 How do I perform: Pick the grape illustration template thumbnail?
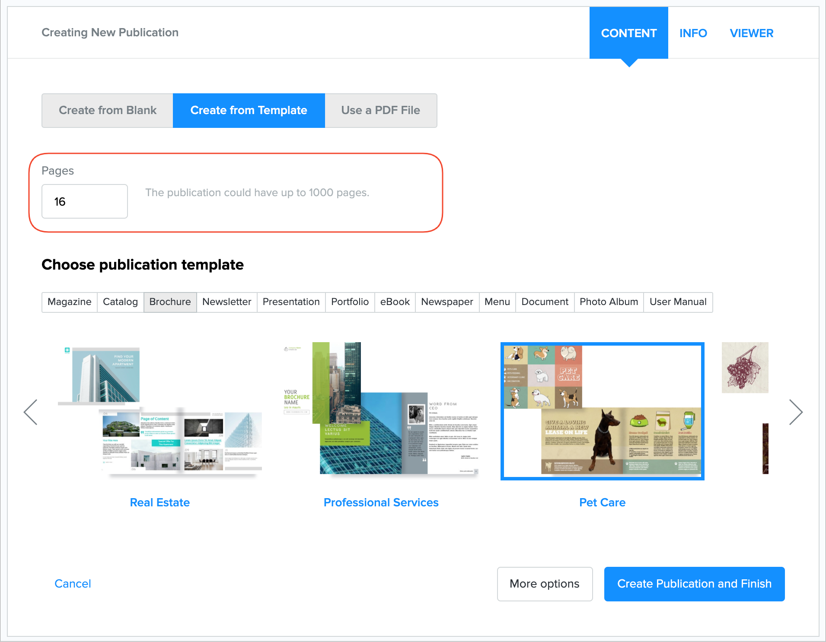[745, 368]
